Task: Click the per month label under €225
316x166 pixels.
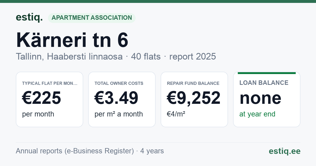Action: [x=38, y=114]
